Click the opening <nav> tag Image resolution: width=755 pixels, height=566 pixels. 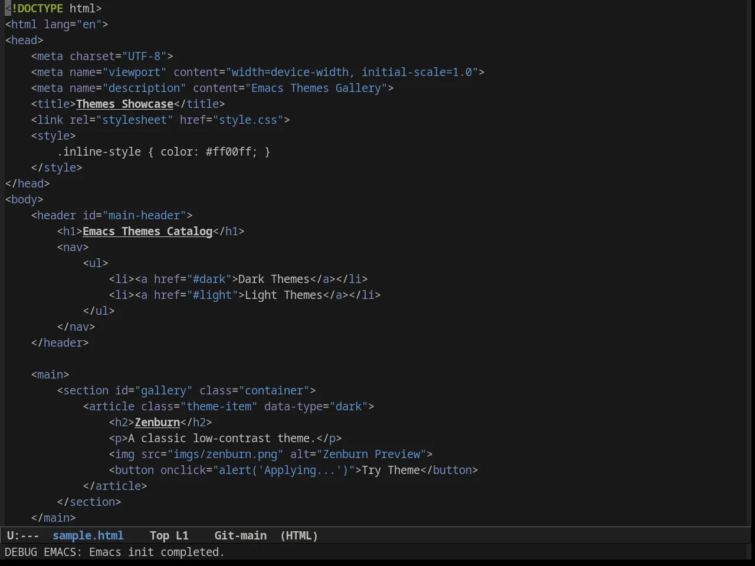[73, 247]
